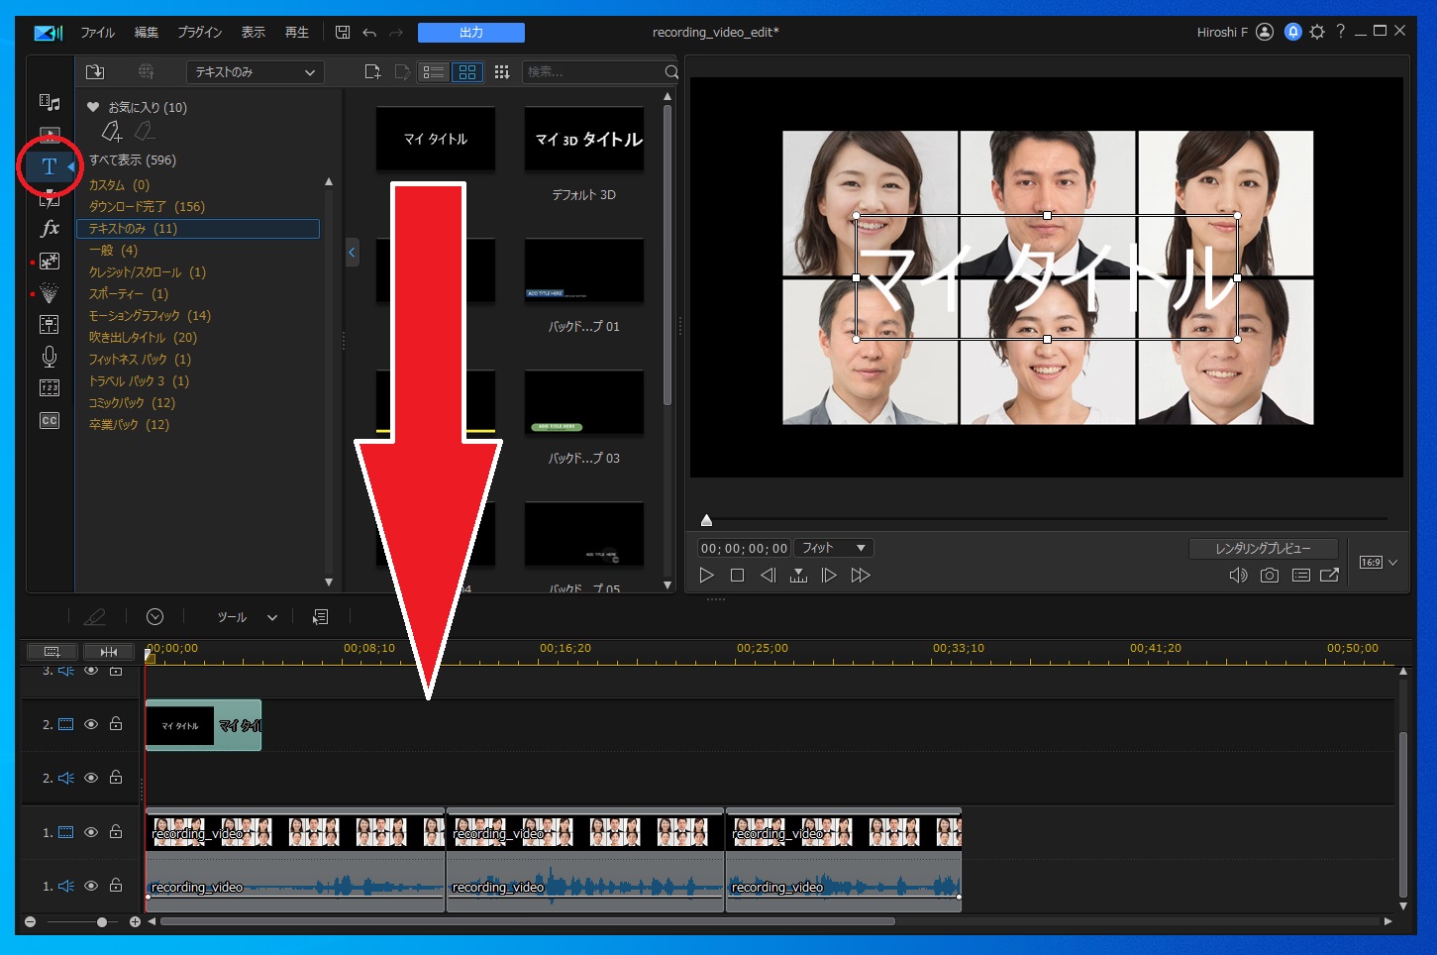Screen dimensions: 1437x955
Task: Click the import media icon
Action: pyautogui.click(x=95, y=72)
